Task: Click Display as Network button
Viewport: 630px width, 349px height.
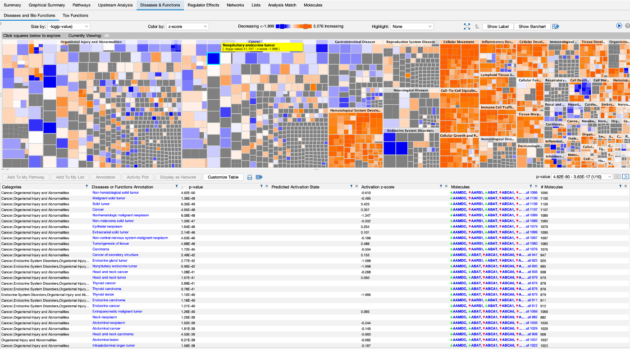Action: pyautogui.click(x=178, y=177)
